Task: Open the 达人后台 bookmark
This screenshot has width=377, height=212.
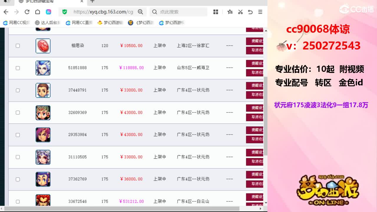Action: (x=48, y=23)
